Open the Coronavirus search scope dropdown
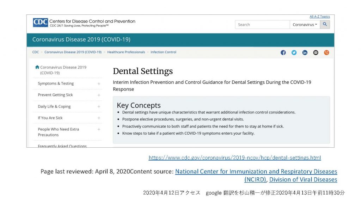The width and height of the screenshot is (361, 203). (x=305, y=25)
